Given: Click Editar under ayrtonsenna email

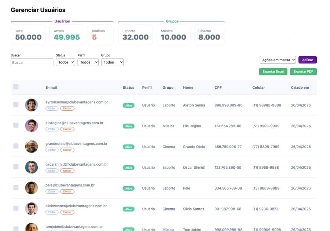Looking at the screenshot, I should pyautogui.click(x=52, y=108).
